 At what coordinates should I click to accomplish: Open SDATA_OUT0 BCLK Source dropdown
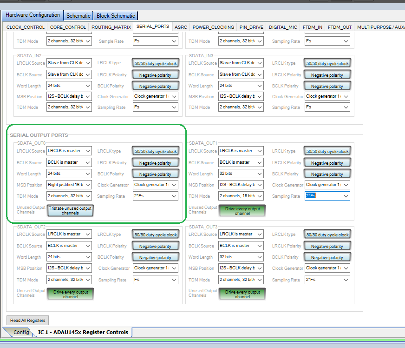pos(69,162)
